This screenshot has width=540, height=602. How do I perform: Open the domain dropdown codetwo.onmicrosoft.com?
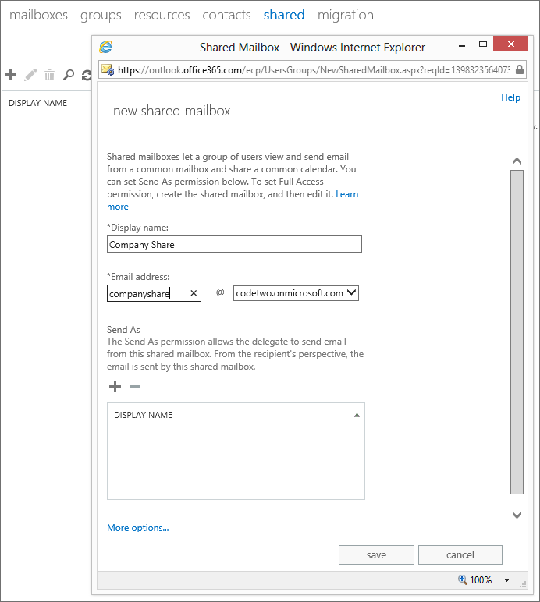tap(296, 293)
